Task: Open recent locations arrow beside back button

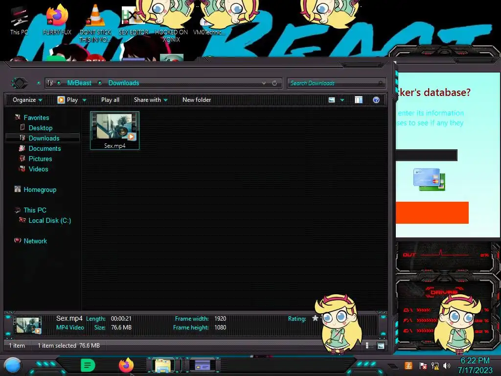Action: (x=39, y=83)
